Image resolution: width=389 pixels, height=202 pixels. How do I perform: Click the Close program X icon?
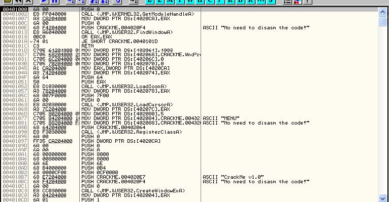(x=28, y=1)
